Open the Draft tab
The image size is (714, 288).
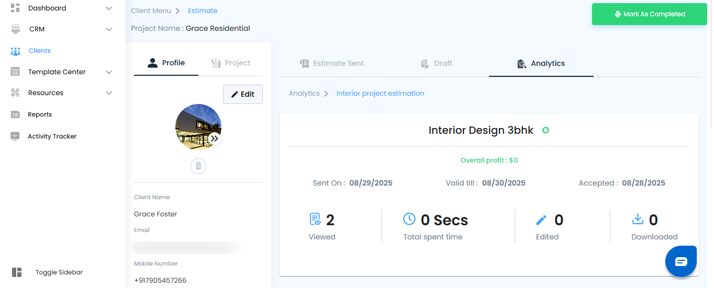click(437, 63)
